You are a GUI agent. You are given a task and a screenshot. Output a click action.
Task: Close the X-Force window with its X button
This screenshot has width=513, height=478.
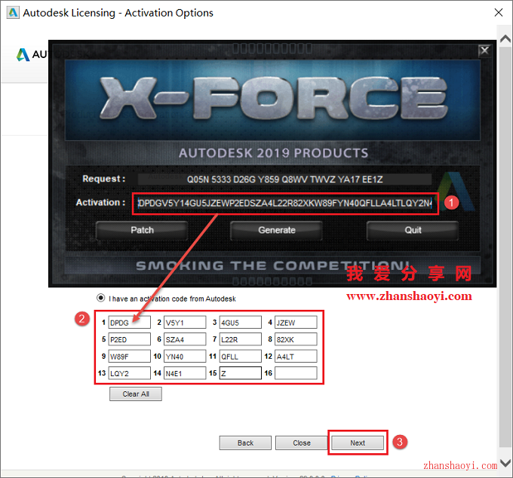tap(484, 51)
